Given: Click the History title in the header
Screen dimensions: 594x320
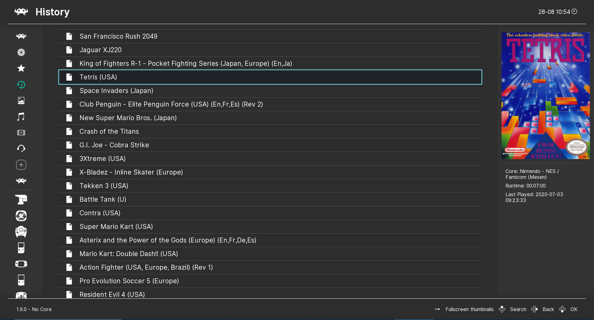Looking at the screenshot, I should point(53,12).
